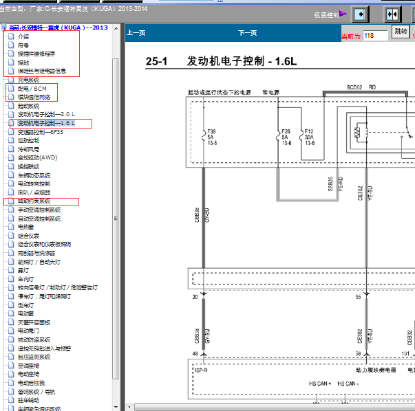
Task: Open the 雨刮器与洗涤器 entry
Action: pyautogui.click(x=36, y=253)
